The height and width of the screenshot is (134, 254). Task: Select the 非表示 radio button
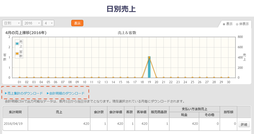pos(237,24)
